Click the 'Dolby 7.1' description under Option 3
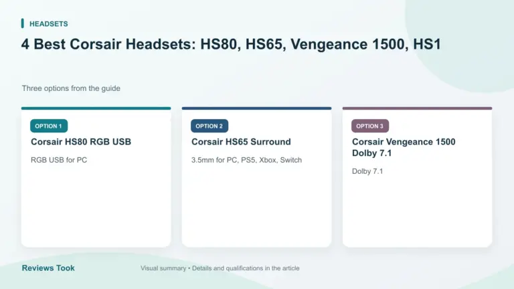 (367, 171)
